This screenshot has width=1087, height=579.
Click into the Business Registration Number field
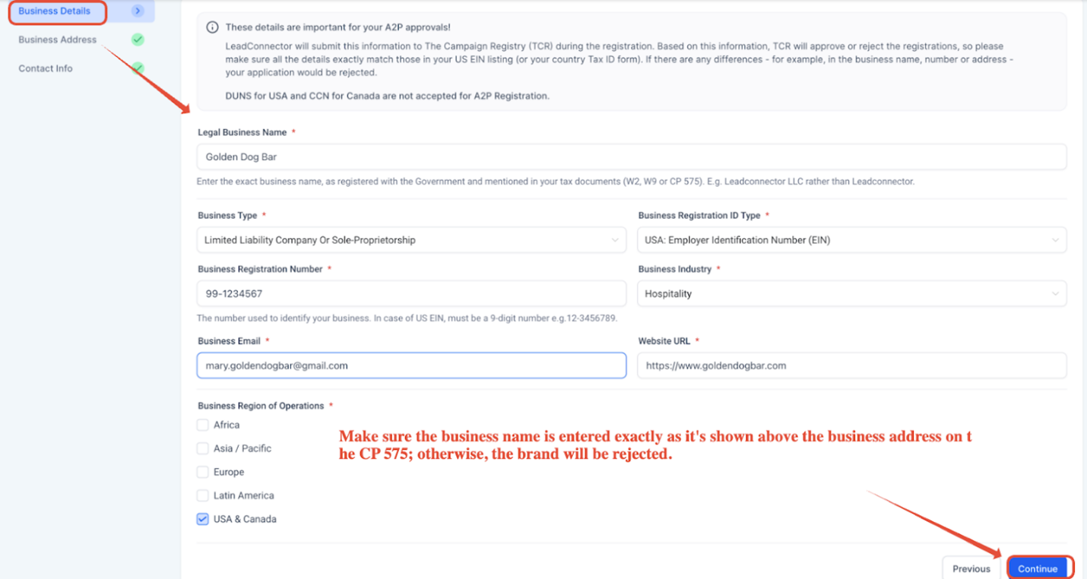pos(411,293)
